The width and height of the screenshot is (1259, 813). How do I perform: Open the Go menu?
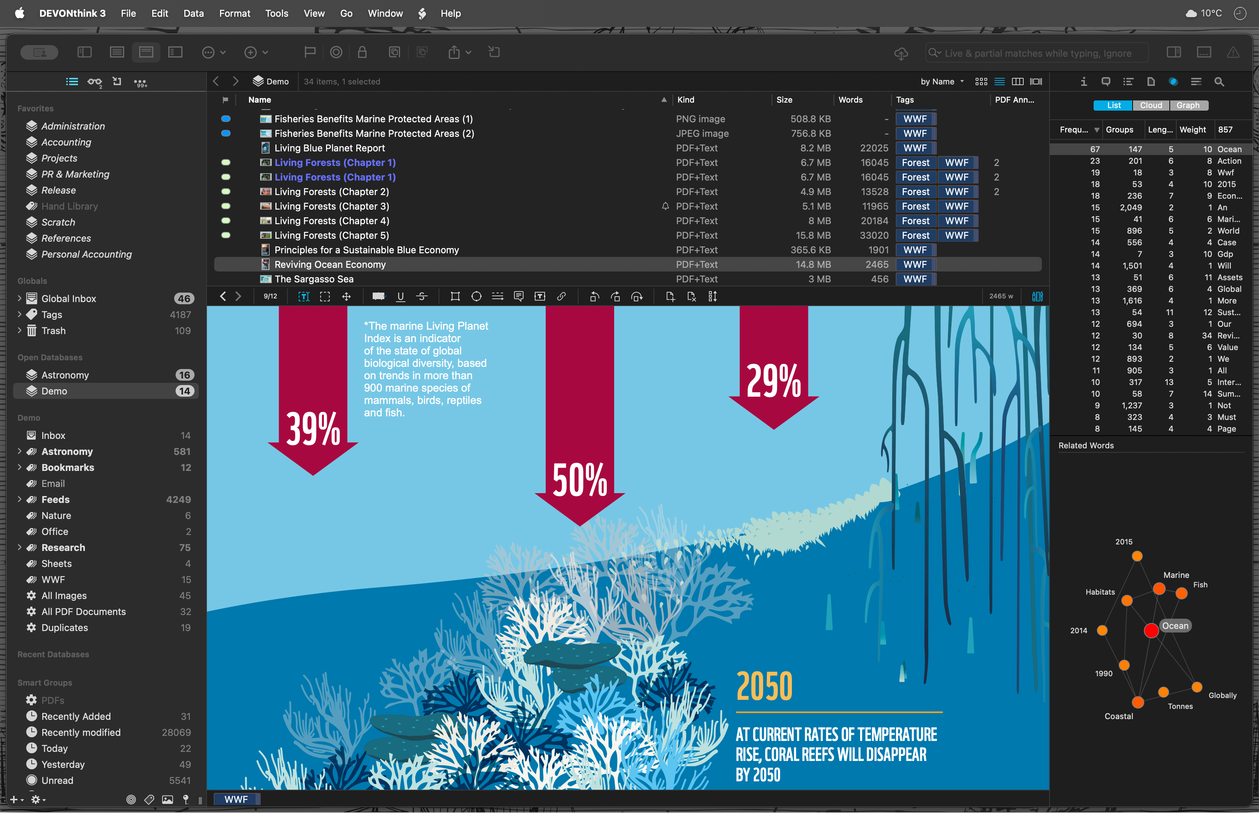point(346,14)
